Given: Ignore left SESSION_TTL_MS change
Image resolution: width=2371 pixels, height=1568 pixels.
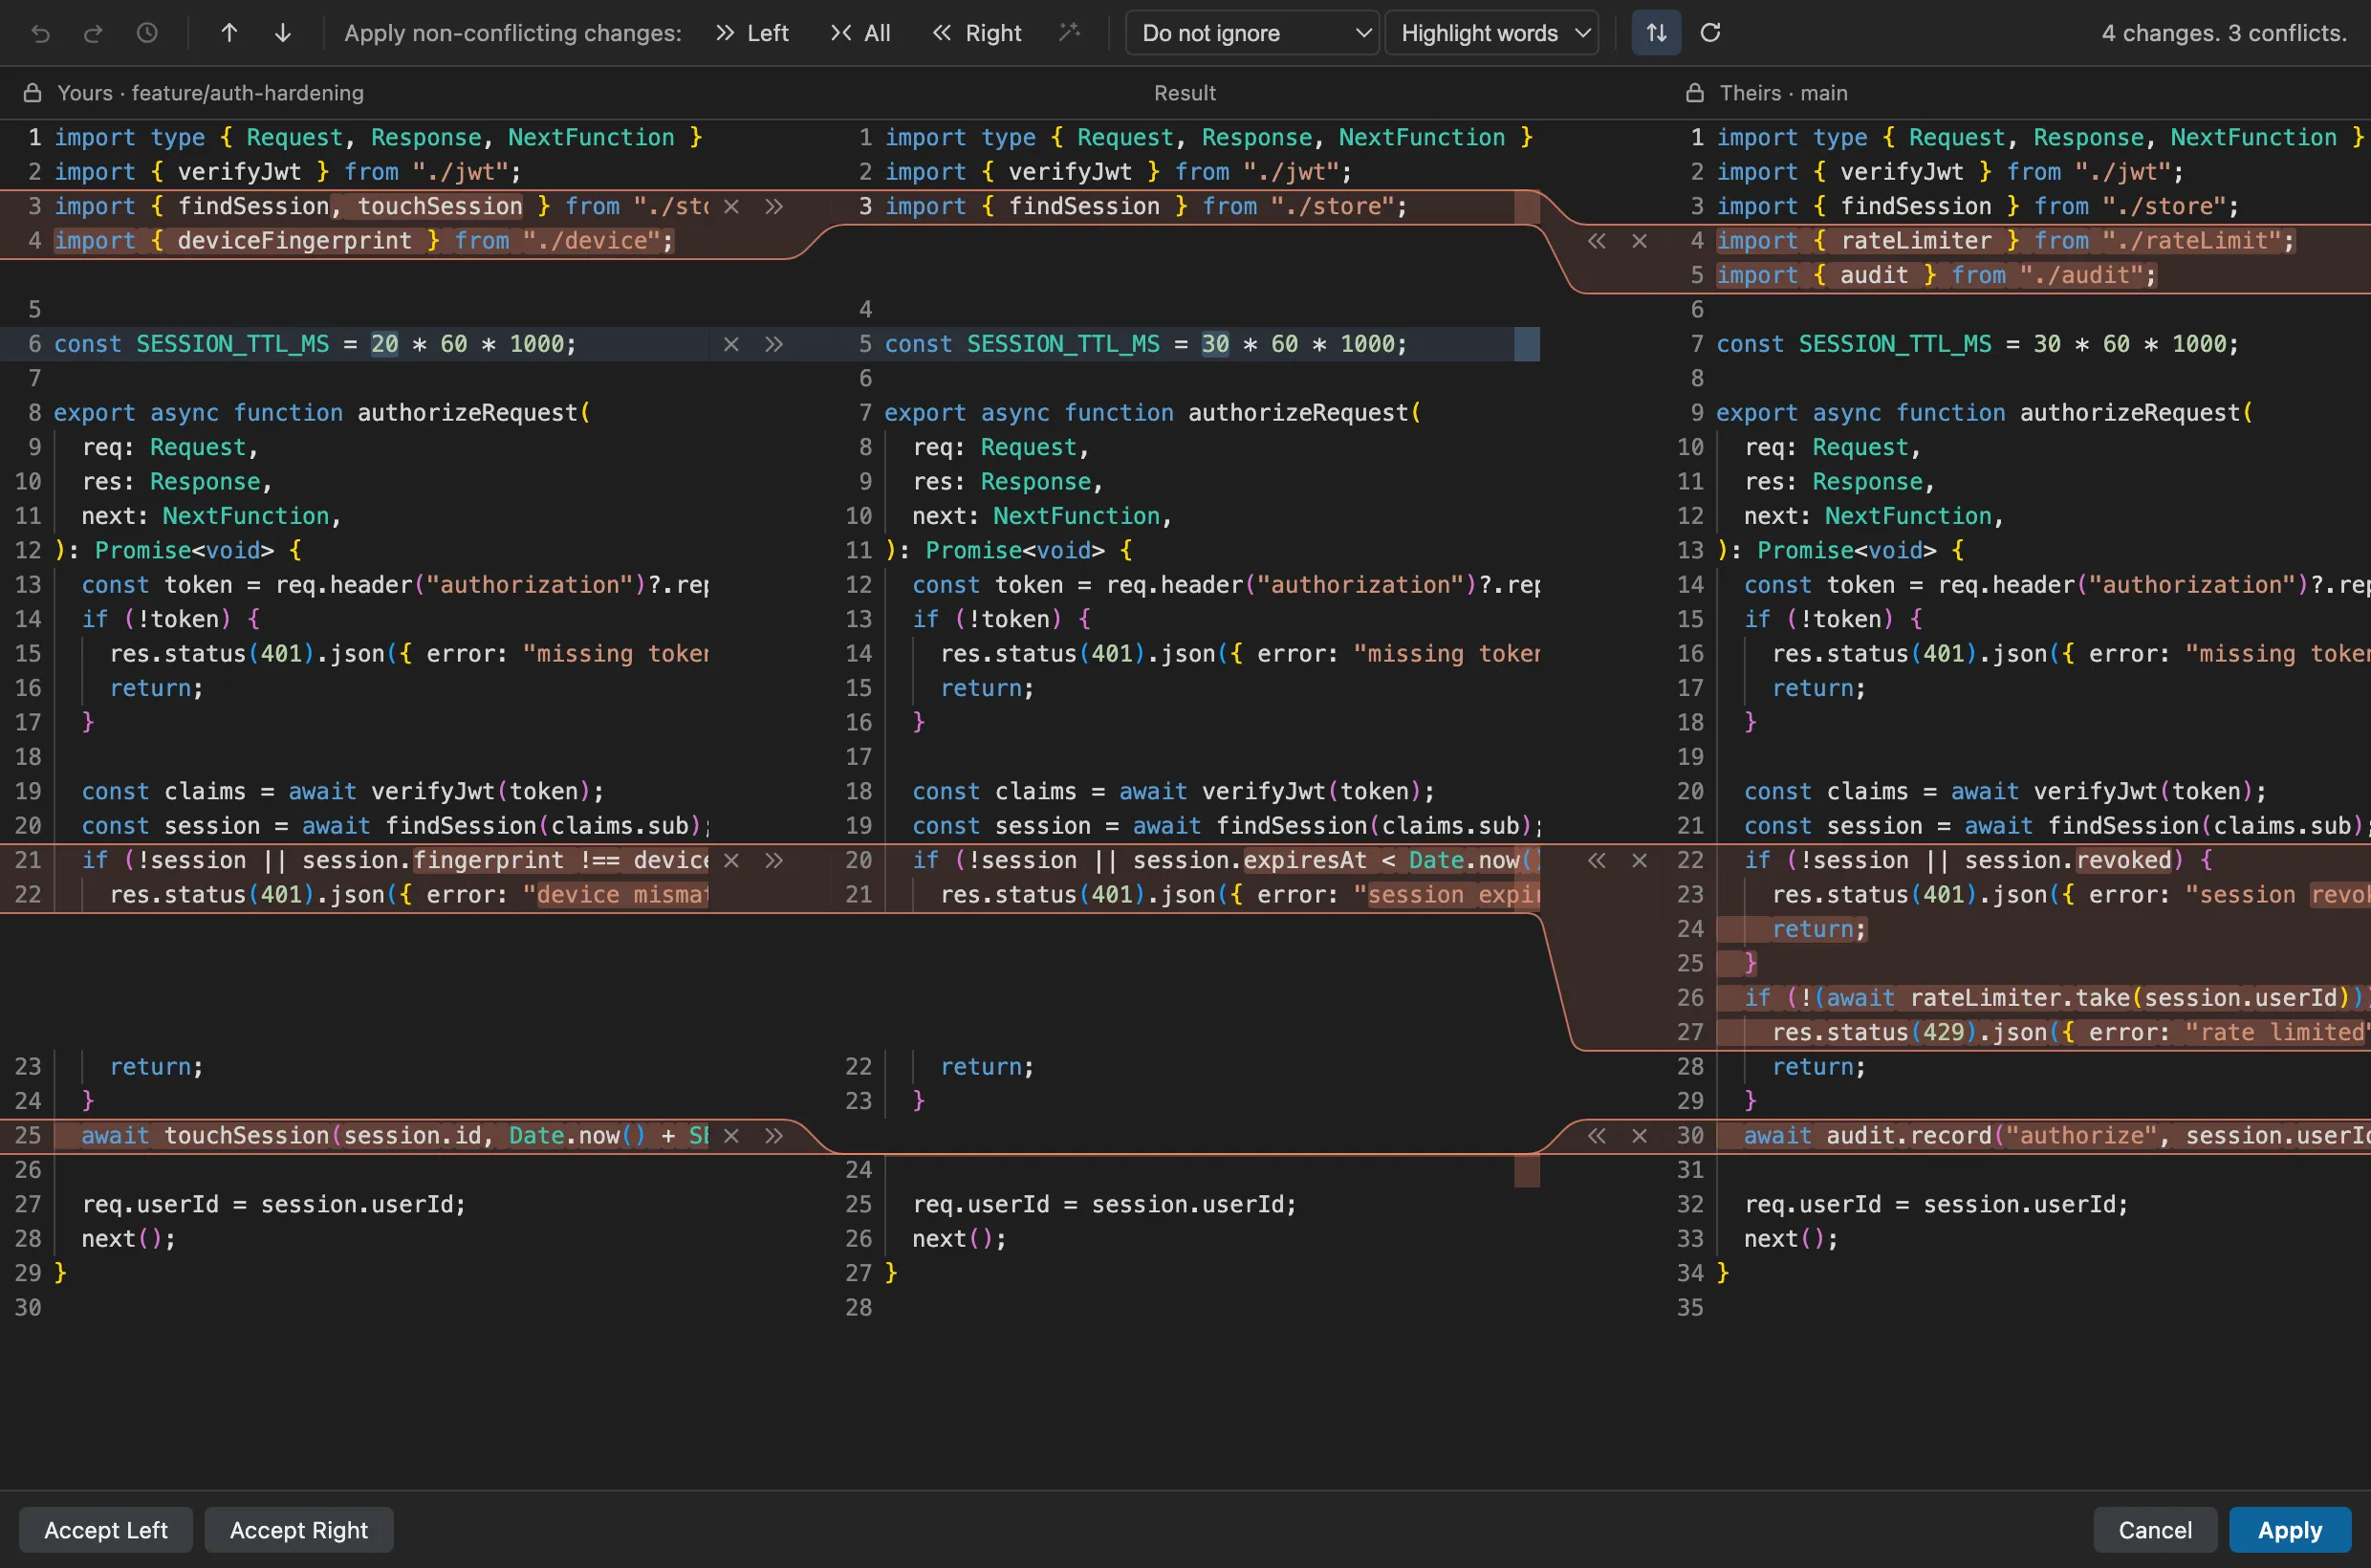Looking at the screenshot, I should point(731,344).
